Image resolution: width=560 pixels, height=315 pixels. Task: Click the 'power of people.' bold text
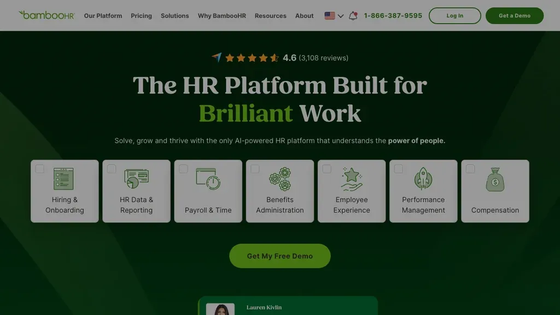[x=416, y=141]
